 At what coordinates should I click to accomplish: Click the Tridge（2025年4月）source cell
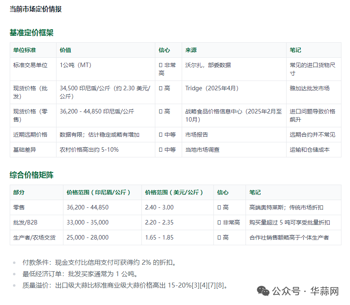[x=212, y=88]
